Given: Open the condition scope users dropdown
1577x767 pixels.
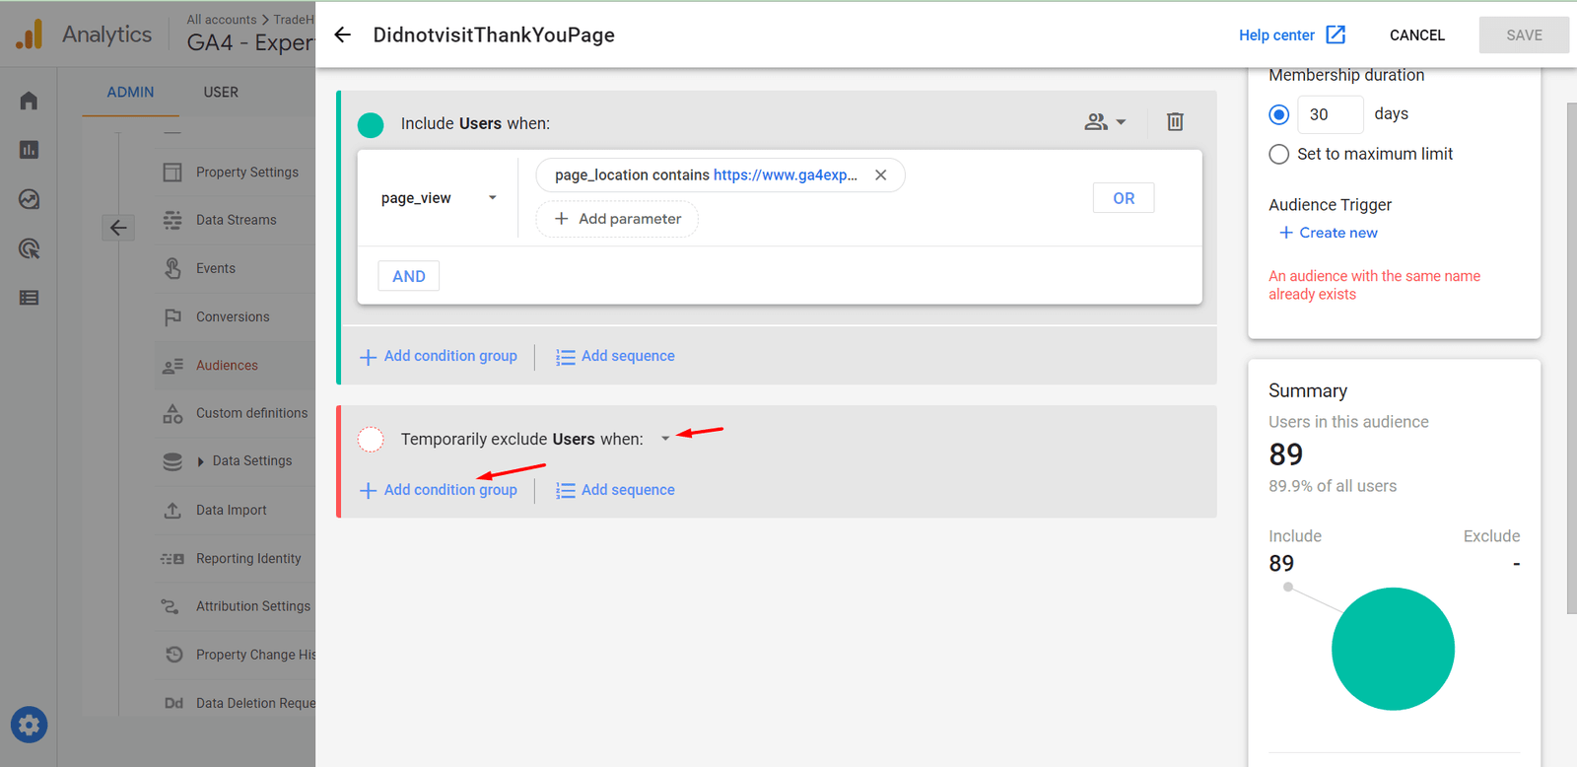Looking at the screenshot, I should [1105, 122].
